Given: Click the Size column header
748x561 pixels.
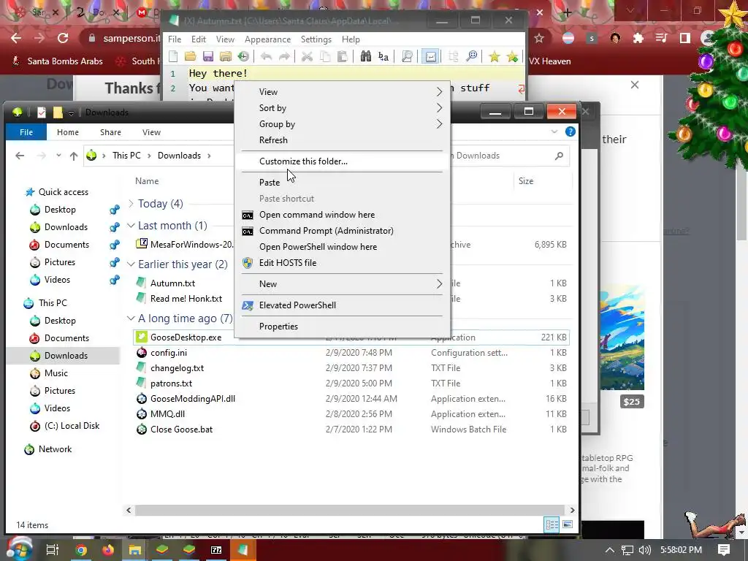Looking at the screenshot, I should point(526,181).
